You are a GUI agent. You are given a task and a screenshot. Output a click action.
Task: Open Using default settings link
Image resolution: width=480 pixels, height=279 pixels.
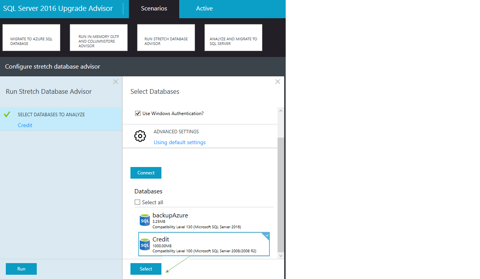(180, 142)
